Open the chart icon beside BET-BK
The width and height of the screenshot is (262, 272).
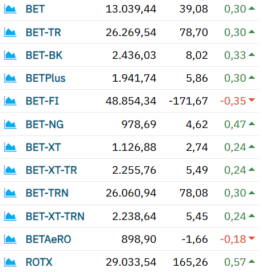click(10, 55)
